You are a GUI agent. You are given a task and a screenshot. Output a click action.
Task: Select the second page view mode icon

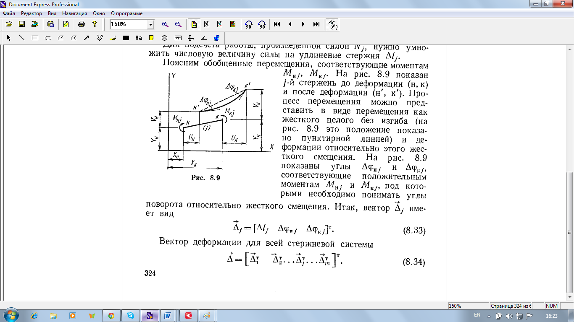click(x=207, y=24)
